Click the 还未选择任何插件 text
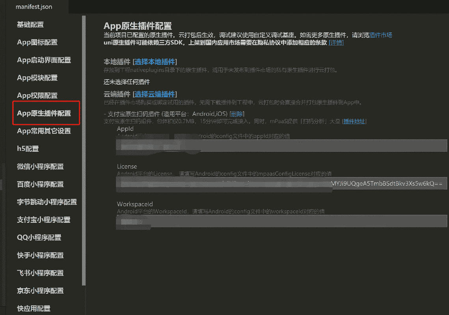 point(127,82)
